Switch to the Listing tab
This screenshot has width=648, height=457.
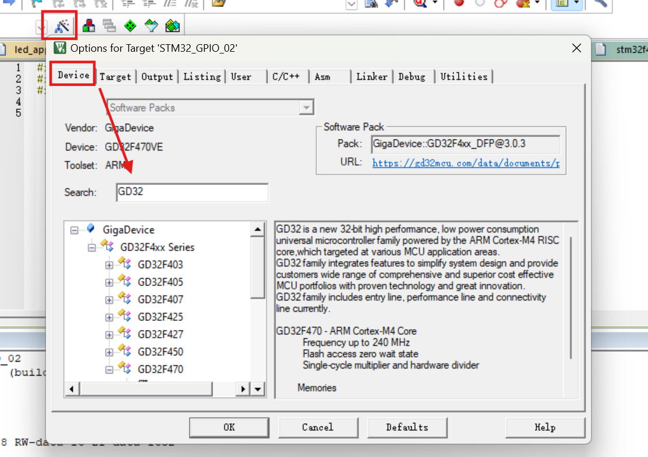(202, 77)
